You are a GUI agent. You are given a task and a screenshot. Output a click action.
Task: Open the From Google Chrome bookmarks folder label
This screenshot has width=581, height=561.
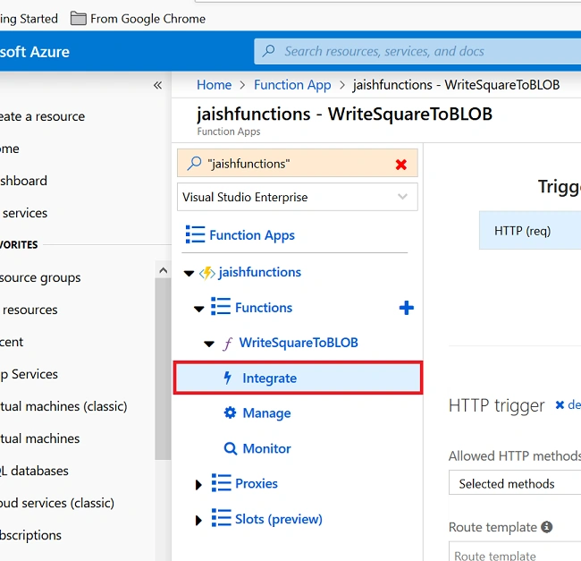[147, 19]
